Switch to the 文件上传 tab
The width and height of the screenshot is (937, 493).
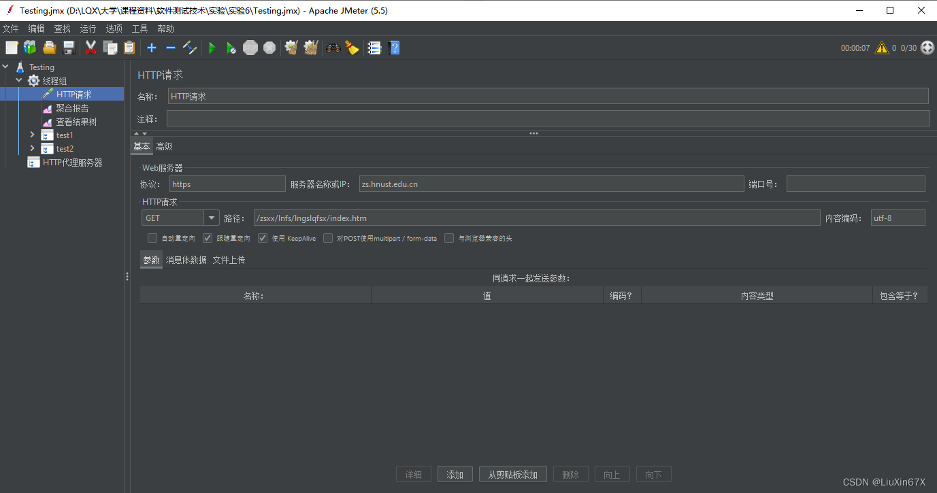coord(229,260)
